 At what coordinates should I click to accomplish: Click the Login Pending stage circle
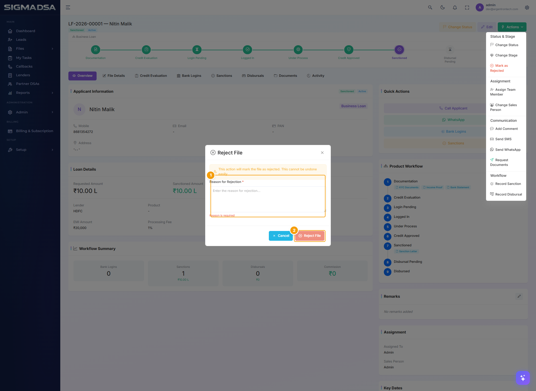[197, 49]
